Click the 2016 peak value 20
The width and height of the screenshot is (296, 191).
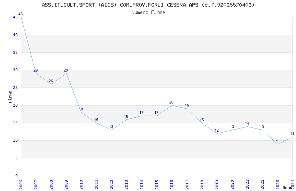[171, 102]
